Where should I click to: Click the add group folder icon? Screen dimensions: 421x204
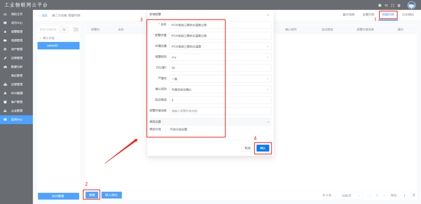click(76, 30)
